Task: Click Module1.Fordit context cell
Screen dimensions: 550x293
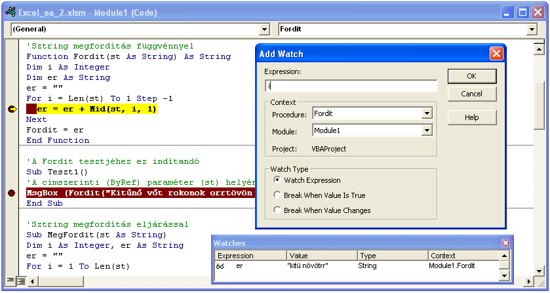Action: [452, 265]
